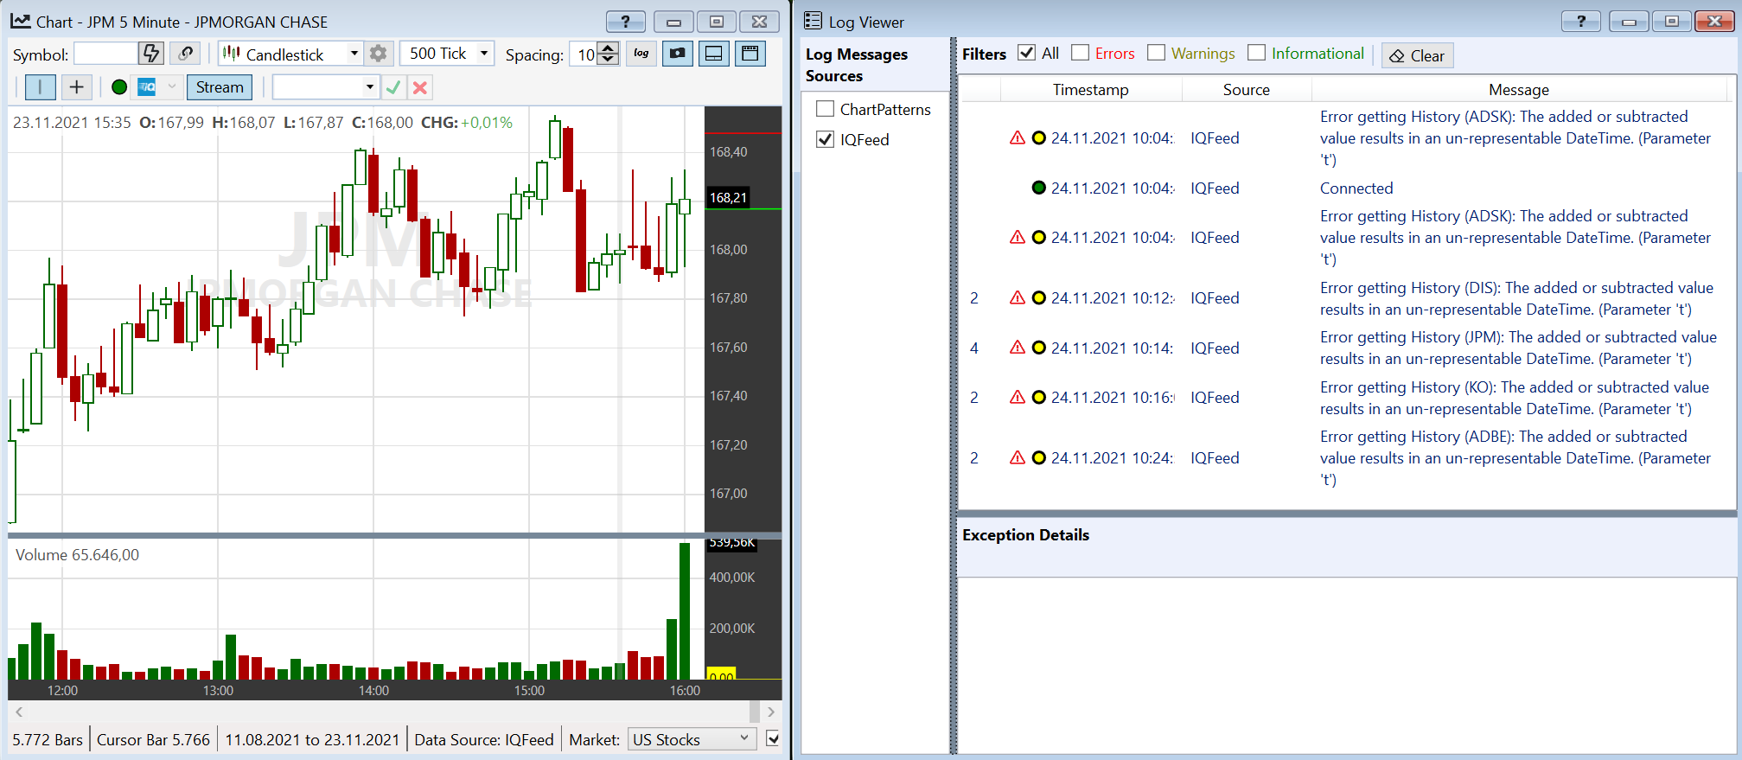
Task: Cancel with the red X button
Action: pos(420,87)
